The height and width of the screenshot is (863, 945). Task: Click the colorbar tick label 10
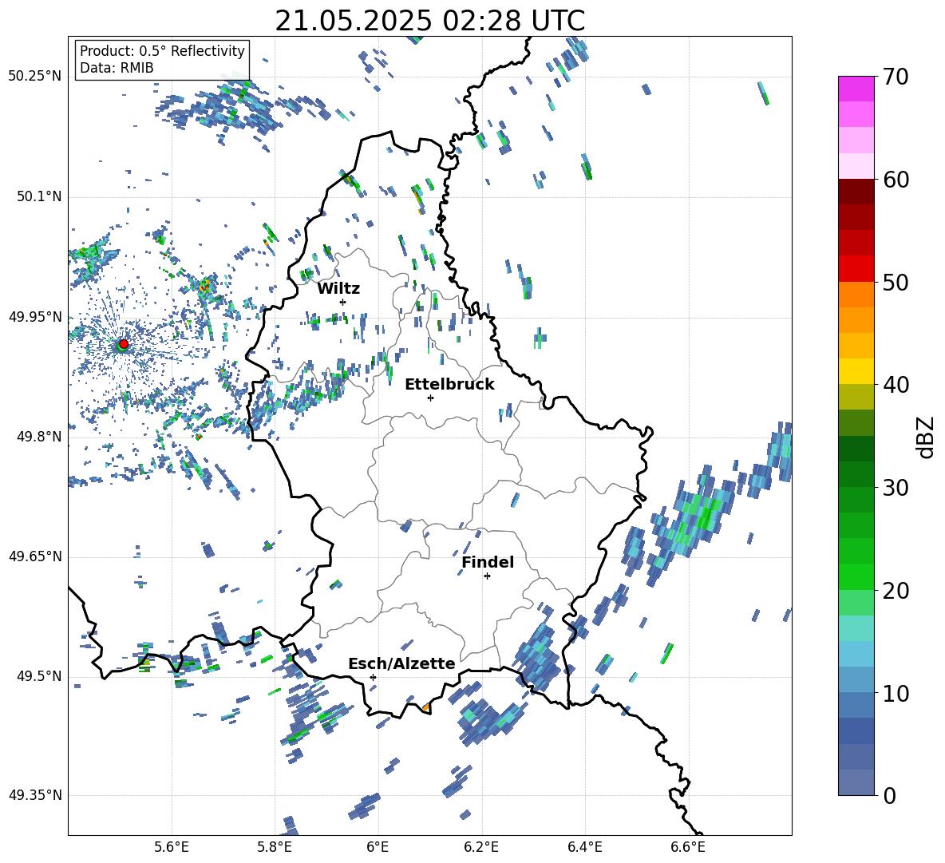click(896, 693)
